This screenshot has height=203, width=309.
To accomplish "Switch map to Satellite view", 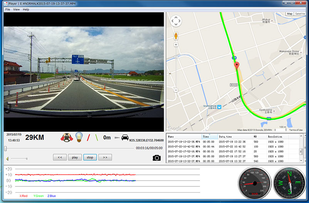I will 300,14.
